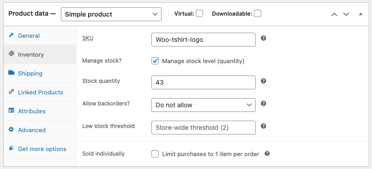
Task: Switch to the Shipping tab
Action: [x=40, y=73]
